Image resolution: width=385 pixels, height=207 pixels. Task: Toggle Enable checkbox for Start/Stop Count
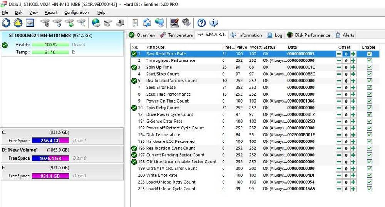(369, 74)
